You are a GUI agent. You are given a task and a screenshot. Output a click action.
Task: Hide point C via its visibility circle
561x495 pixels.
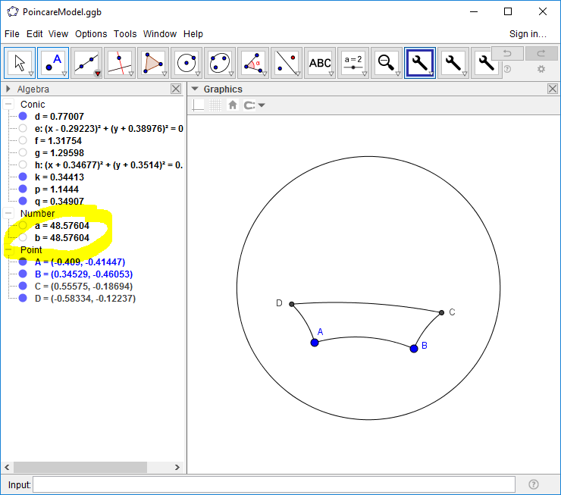pyautogui.click(x=23, y=286)
